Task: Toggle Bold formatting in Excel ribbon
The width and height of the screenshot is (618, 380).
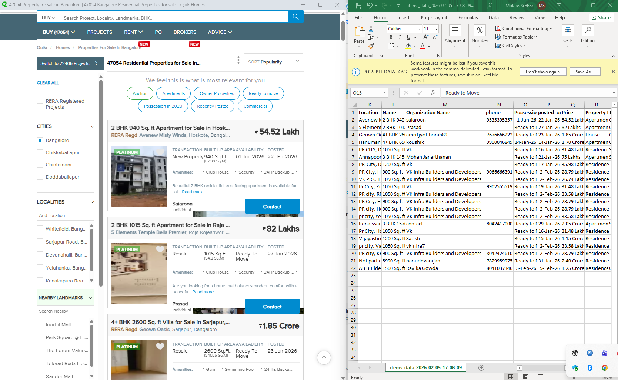Action: (391, 37)
